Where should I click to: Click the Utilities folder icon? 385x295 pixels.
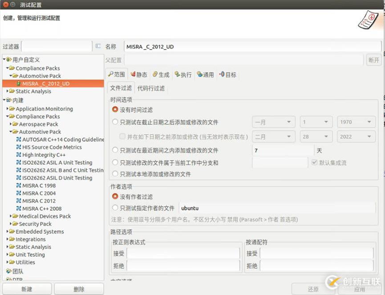(12, 262)
